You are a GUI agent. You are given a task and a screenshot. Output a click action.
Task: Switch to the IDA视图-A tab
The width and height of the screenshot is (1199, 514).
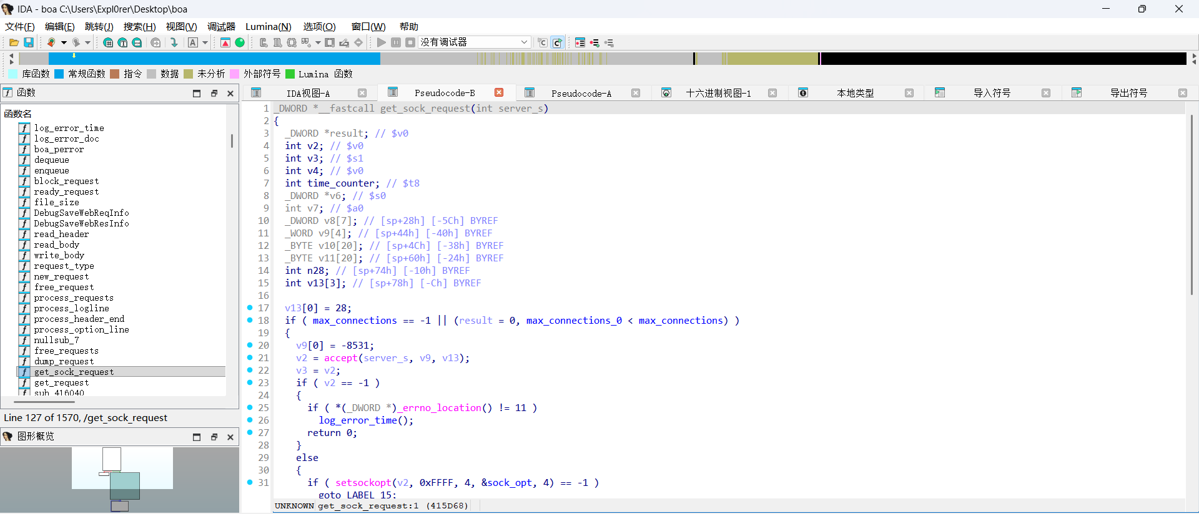308,93
